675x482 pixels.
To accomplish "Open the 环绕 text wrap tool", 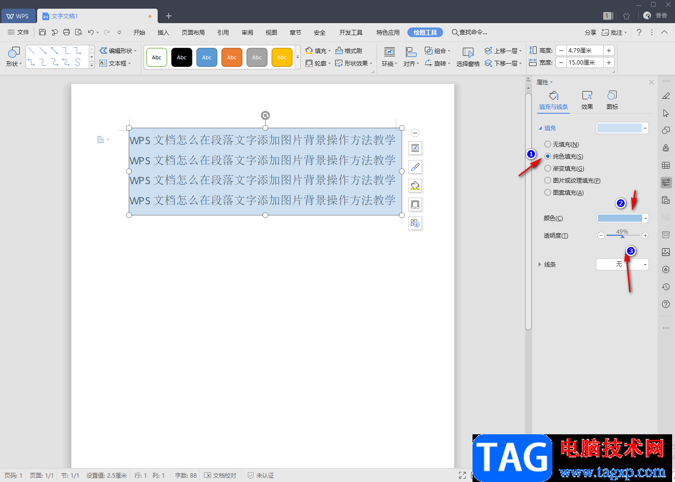I will pos(390,56).
